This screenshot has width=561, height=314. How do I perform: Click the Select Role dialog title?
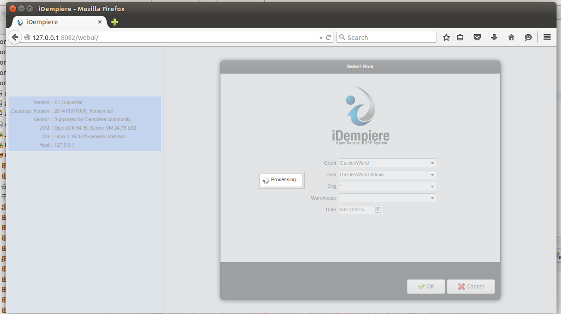click(360, 66)
